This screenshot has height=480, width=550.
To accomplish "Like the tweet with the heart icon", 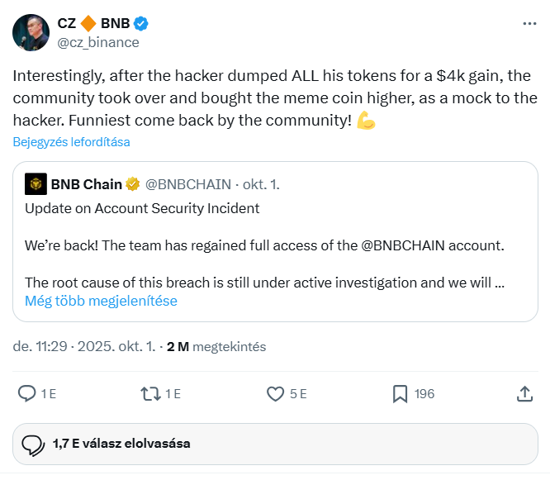I will point(276,394).
